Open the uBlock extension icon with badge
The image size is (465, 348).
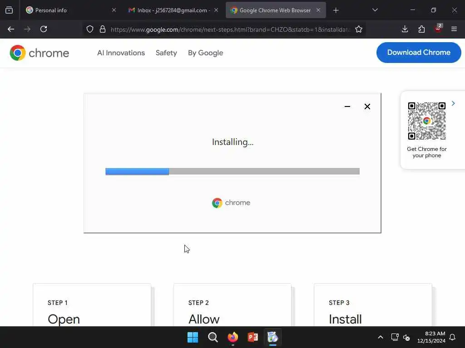(x=438, y=29)
